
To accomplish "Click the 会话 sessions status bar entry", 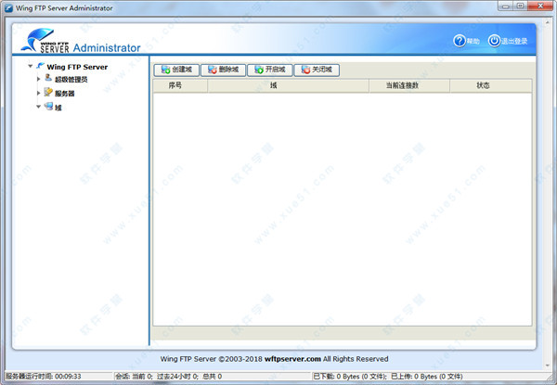I will click(168, 376).
